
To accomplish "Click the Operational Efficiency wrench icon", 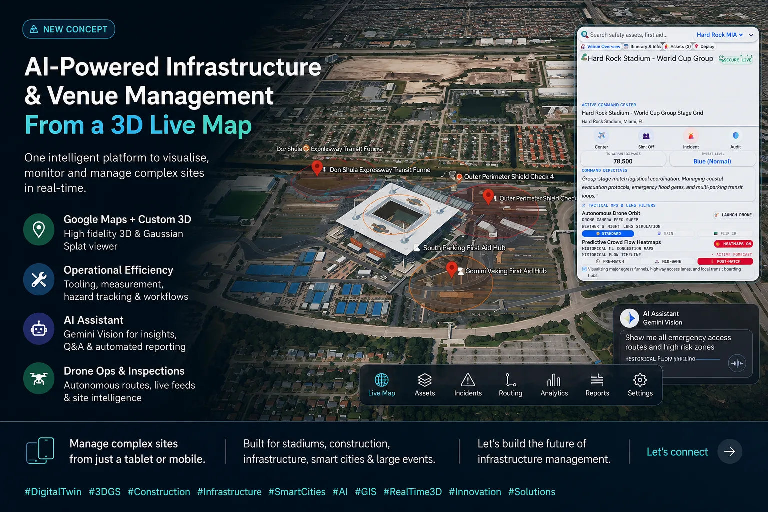I will 39,279.
